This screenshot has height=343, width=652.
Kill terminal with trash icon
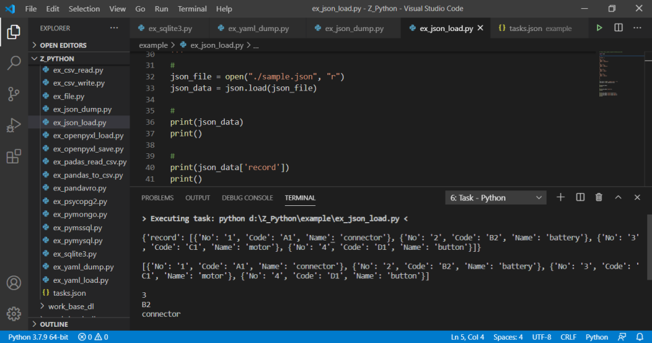599,197
